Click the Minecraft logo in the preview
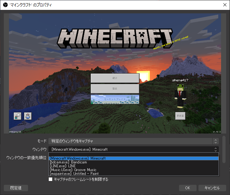 coord(116,39)
